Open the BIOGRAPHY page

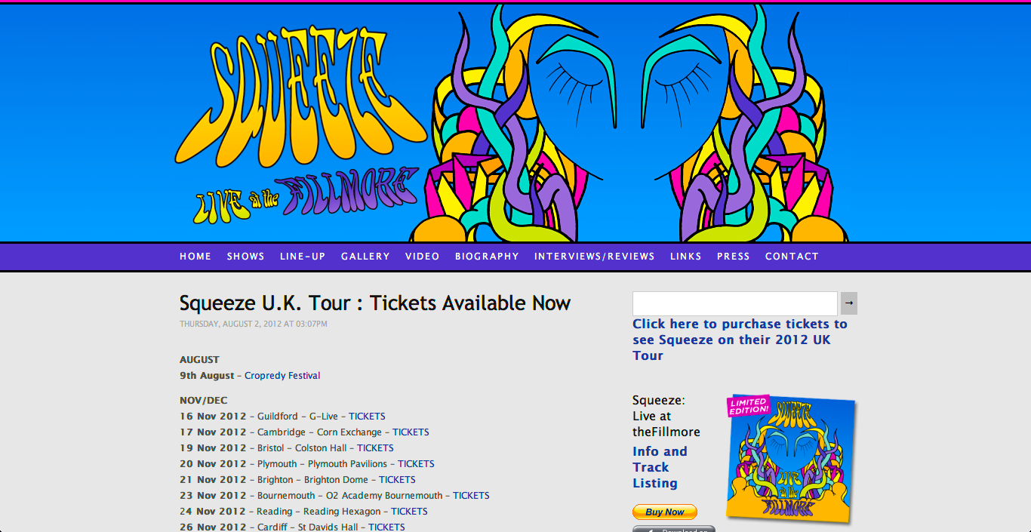(487, 257)
